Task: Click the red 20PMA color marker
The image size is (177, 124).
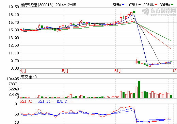Action: coord(156,5)
